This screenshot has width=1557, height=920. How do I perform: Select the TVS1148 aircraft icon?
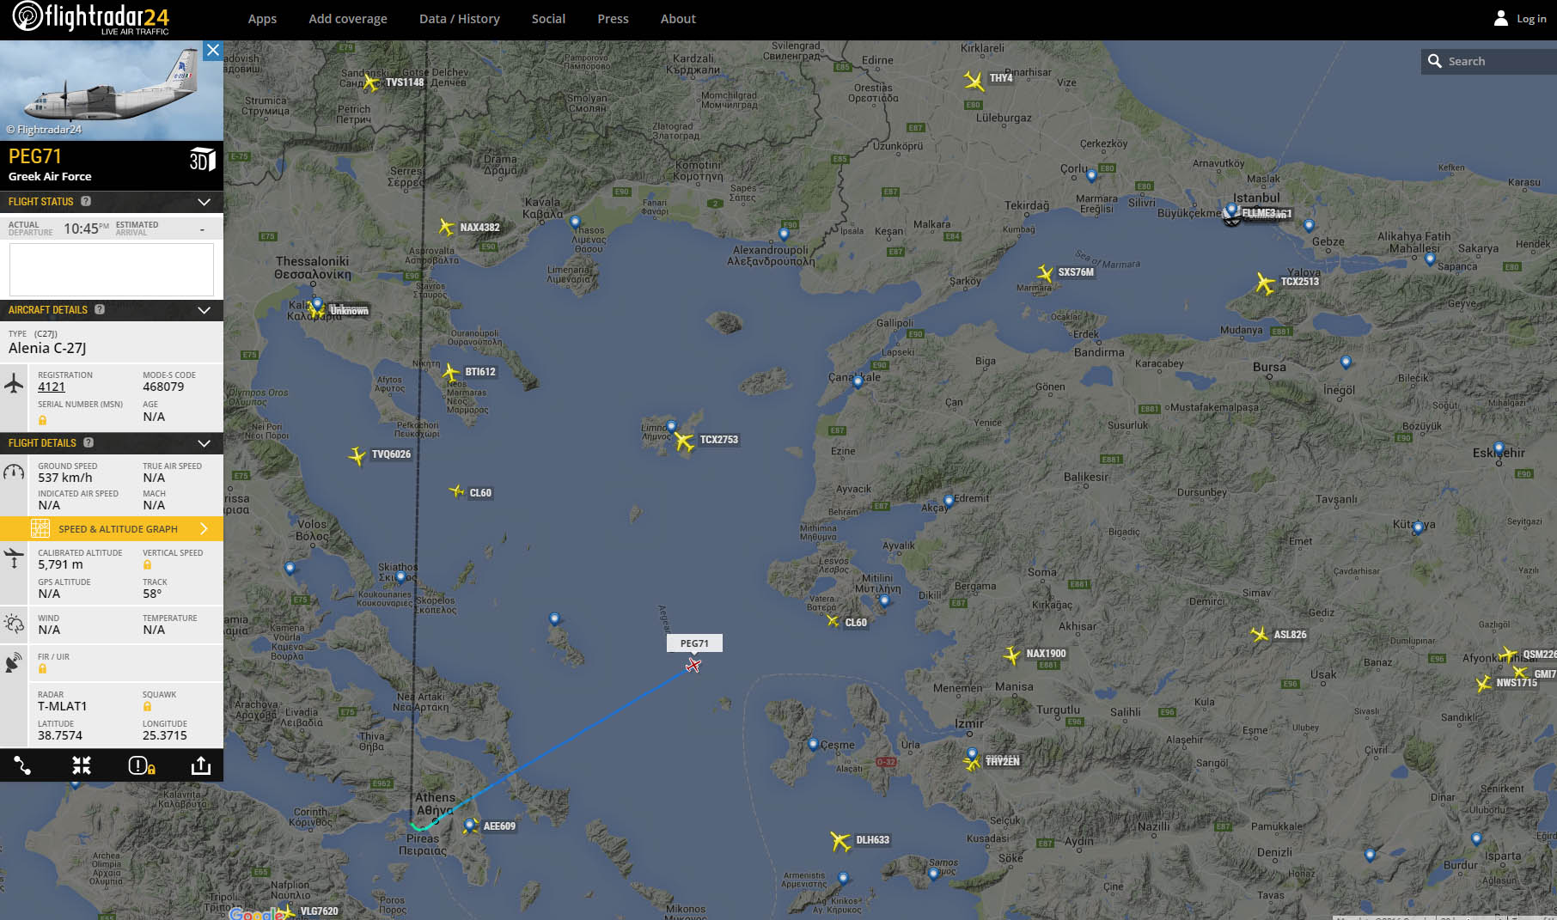click(370, 82)
